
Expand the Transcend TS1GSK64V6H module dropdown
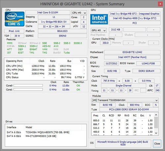tap(125, 100)
